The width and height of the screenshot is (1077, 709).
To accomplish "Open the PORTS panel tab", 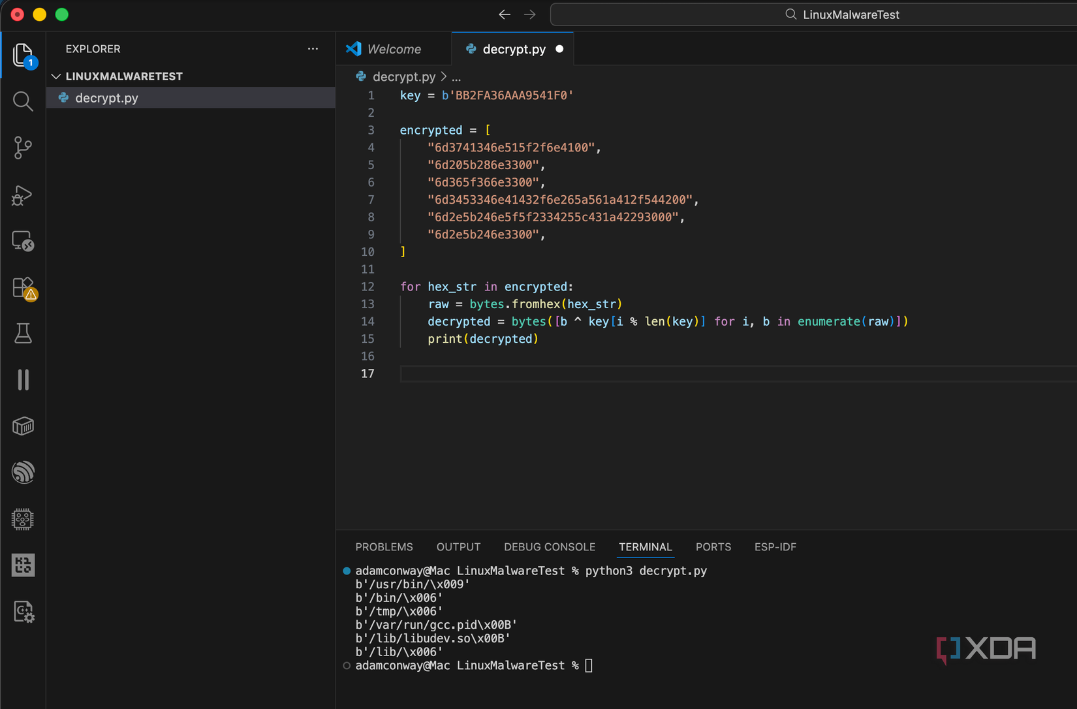I will [x=713, y=547].
